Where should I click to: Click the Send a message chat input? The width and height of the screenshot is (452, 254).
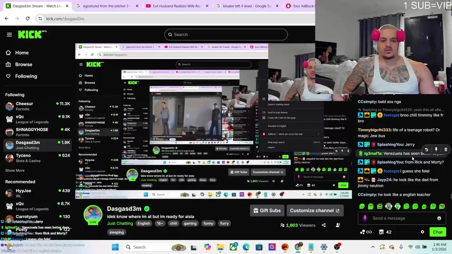(402, 218)
